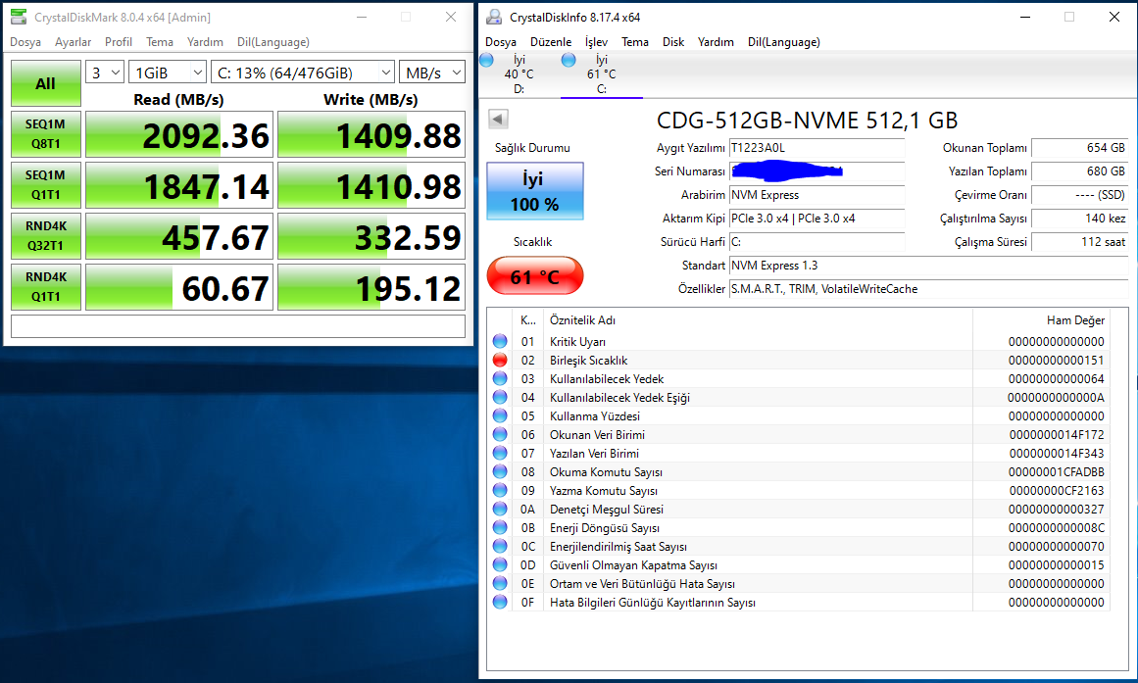Open the test size dropdown showing 1GiB
The image size is (1138, 683).
click(168, 72)
